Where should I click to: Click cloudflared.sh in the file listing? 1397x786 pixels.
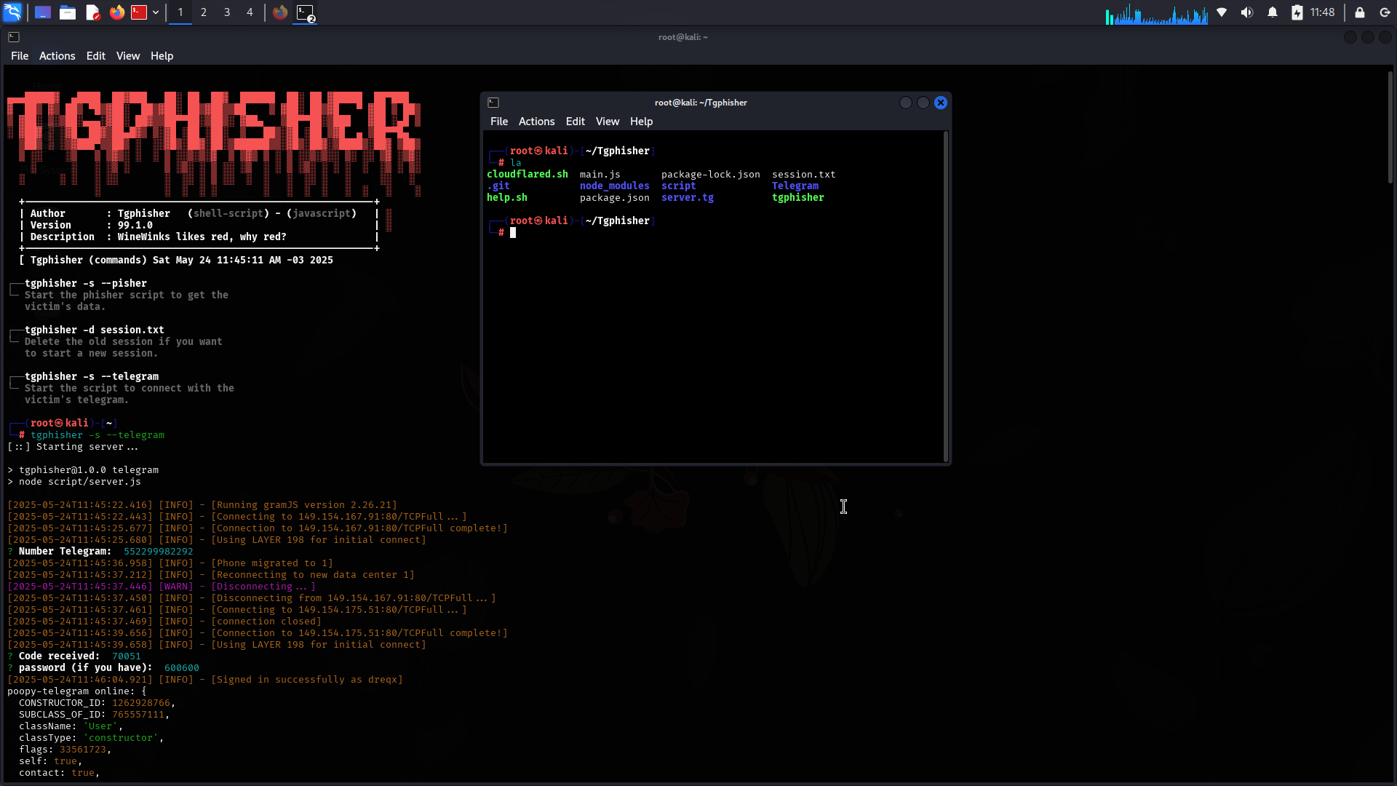pyautogui.click(x=528, y=174)
